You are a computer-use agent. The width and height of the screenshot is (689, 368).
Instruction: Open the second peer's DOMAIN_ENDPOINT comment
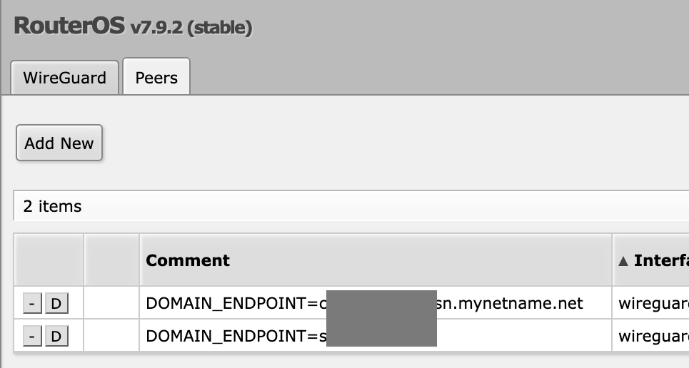pos(234,336)
